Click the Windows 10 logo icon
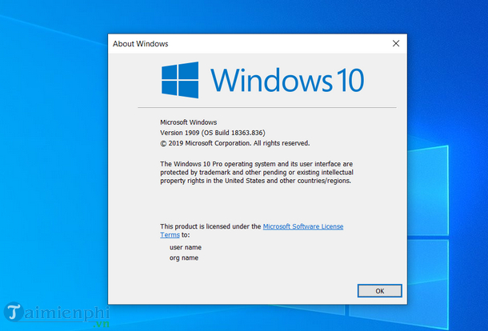 [x=180, y=80]
